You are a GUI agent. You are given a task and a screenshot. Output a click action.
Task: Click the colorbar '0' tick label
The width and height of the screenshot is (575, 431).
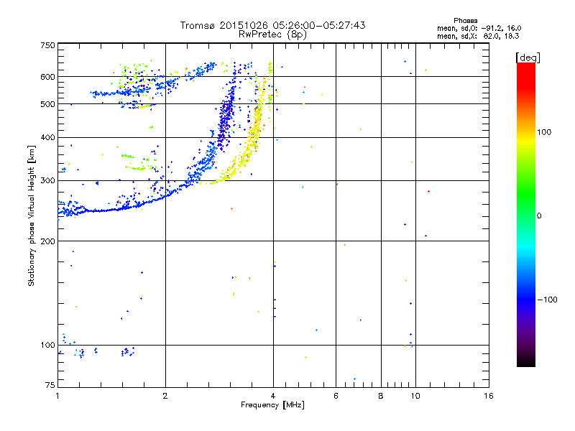(x=539, y=216)
